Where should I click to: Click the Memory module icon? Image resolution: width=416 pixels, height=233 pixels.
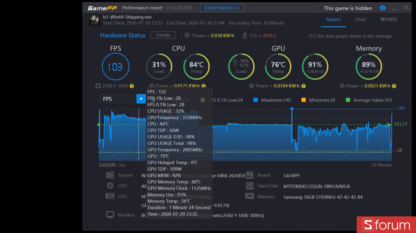click(250, 196)
